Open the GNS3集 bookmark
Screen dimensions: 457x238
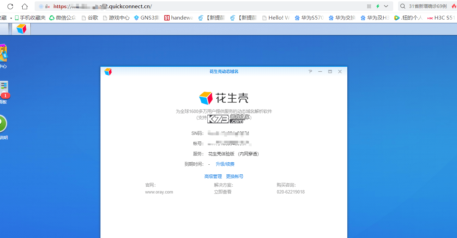(x=146, y=18)
